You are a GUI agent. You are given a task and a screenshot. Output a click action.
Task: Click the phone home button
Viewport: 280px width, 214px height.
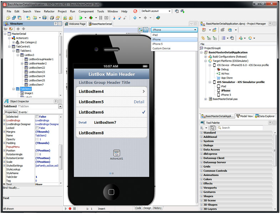111,192
